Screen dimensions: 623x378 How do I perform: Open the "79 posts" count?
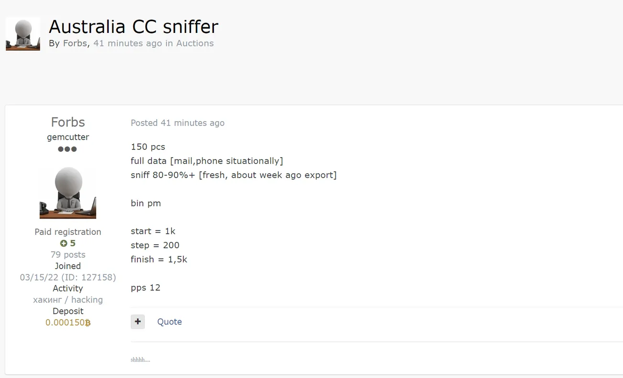pyautogui.click(x=68, y=255)
